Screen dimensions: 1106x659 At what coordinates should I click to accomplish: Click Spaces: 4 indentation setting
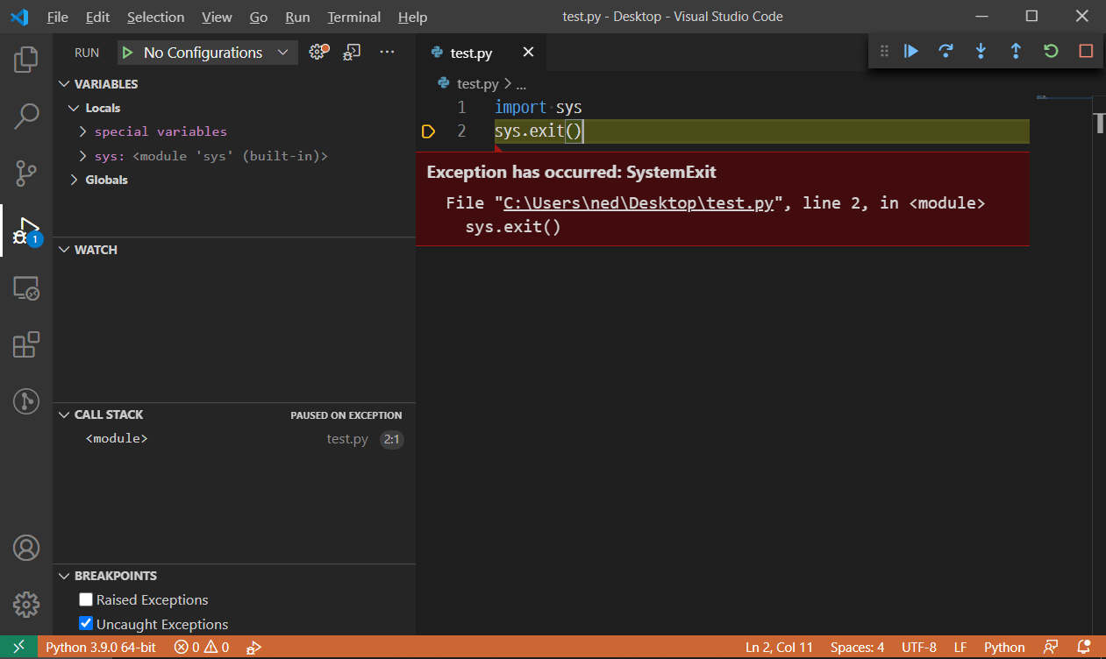(857, 648)
